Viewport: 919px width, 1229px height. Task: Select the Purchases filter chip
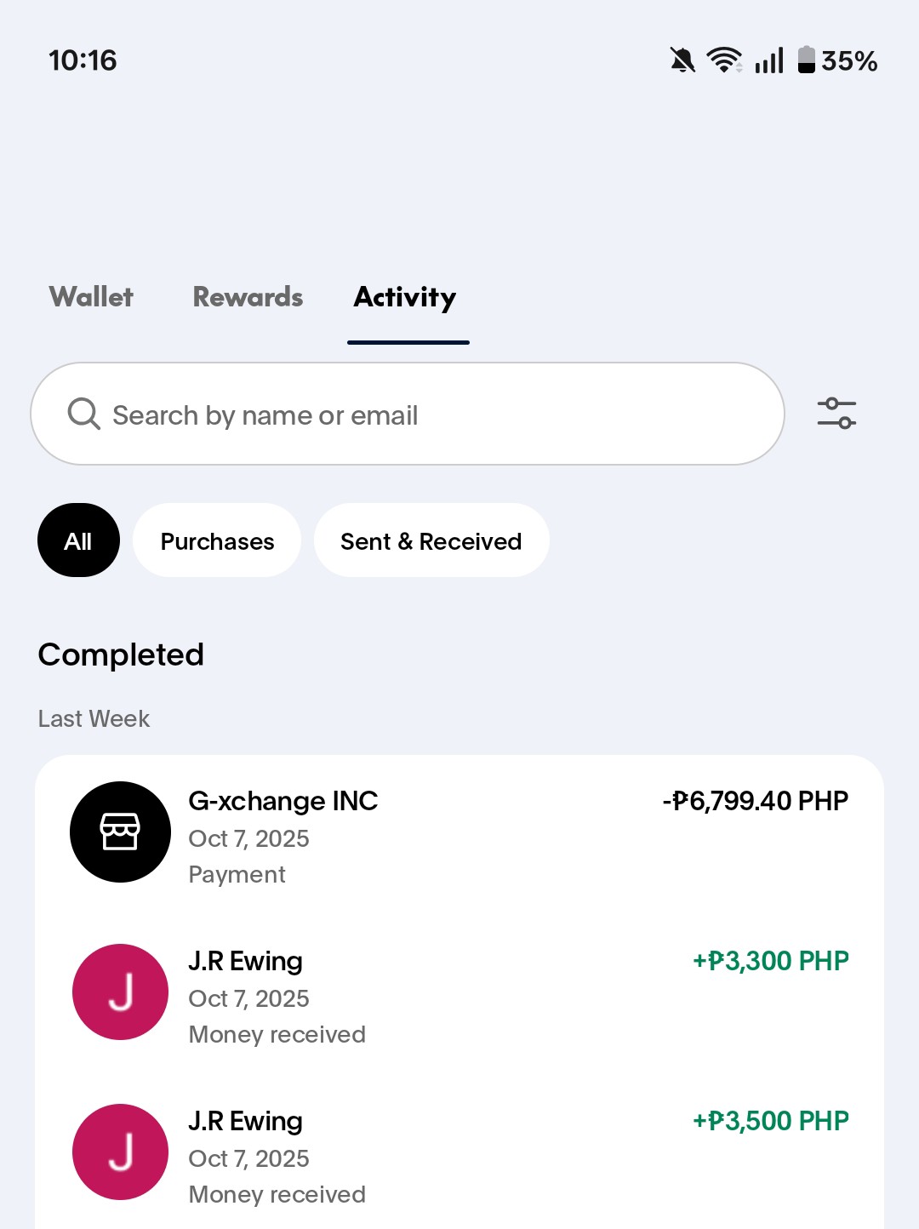tap(217, 540)
